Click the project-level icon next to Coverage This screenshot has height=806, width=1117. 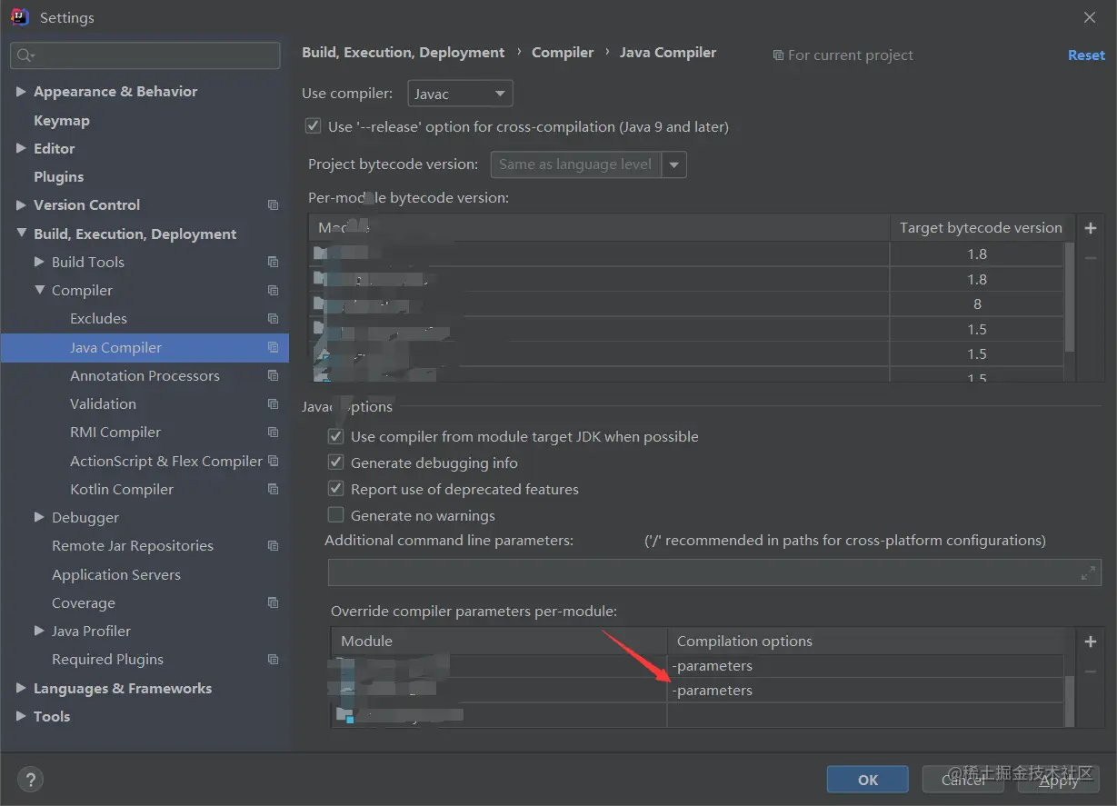[x=273, y=602]
